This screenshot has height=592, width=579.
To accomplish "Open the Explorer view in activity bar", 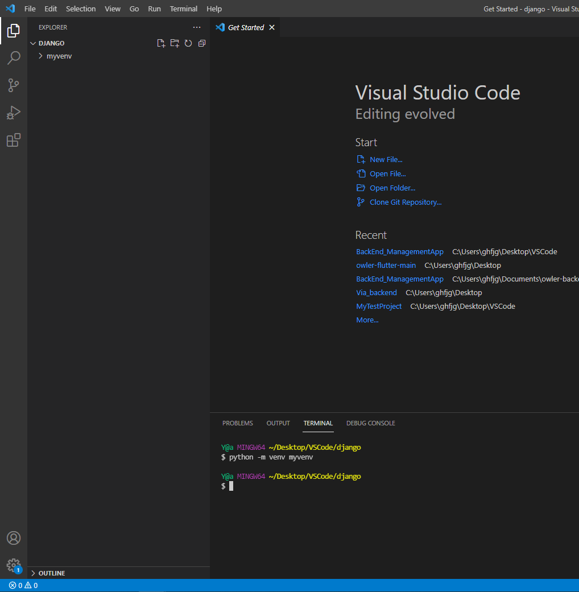I will coord(14,31).
